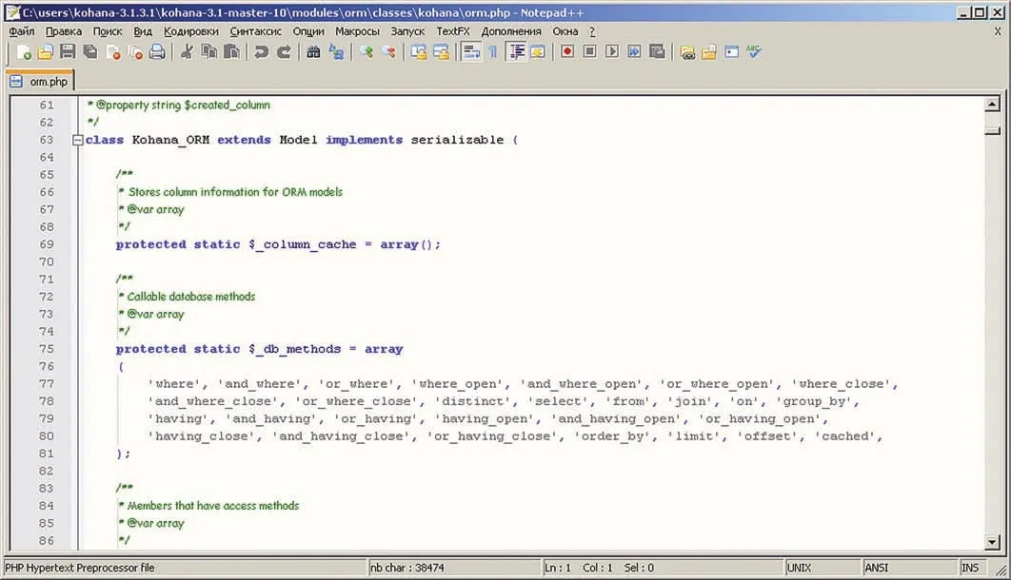Cut selection with the scissors icon
Viewport: 1011px width, 580px height.
(187, 52)
